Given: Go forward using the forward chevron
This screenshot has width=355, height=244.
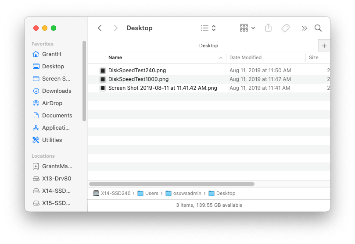Looking at the screenshot, I should tap(116, 28).
